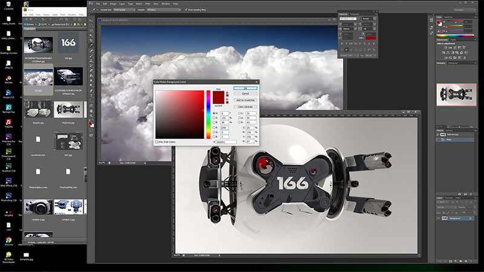The width and height of the screenshot is (484, 272).
Task: Select the Move tool in the toolbar
Action: (x=91, y=20)
